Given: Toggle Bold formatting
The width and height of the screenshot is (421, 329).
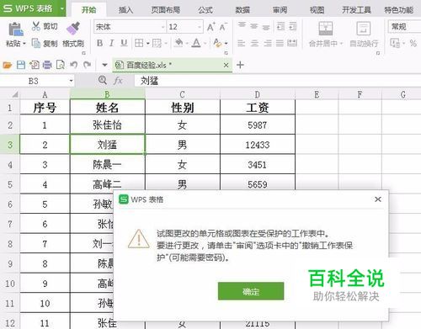Looking at the screenshot, I should click(x=99, y=43).
